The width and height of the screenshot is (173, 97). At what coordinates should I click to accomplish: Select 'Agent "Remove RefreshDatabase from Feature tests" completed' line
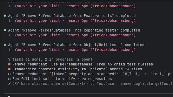(x=72, y=16)
